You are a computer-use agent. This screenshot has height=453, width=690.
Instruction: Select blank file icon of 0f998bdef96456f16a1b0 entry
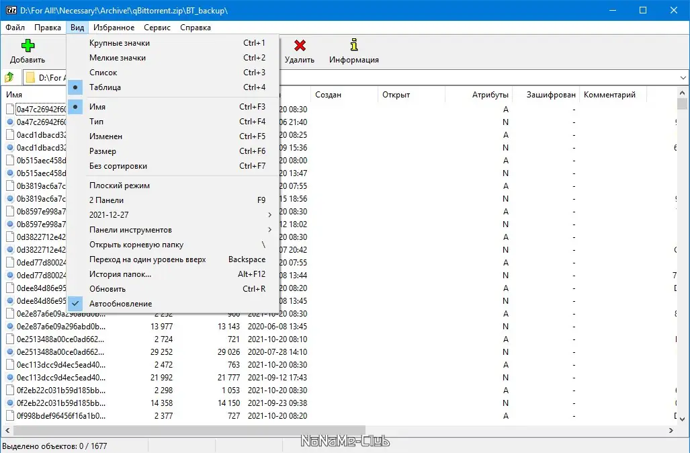[10, 415]
